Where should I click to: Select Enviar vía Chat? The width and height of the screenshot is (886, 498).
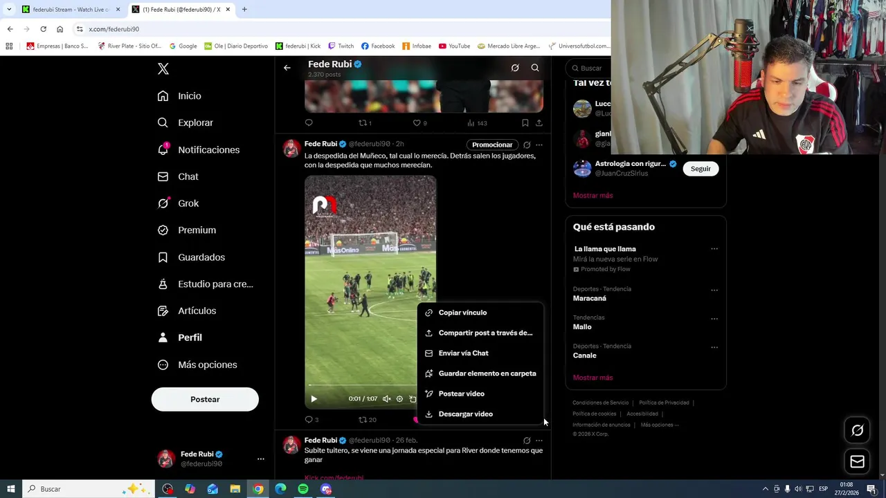pyautogui.click(x=480, y=353)
